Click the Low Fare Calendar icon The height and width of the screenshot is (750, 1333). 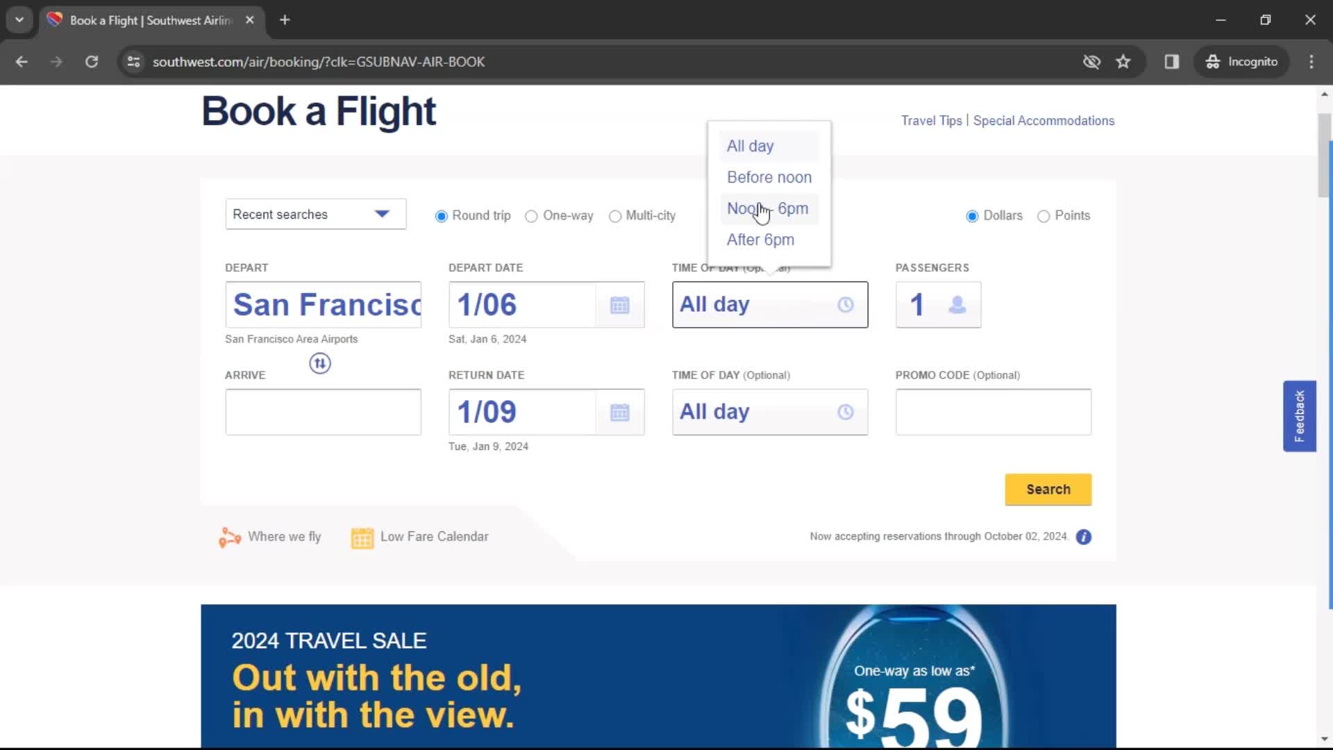click(362, 537)
